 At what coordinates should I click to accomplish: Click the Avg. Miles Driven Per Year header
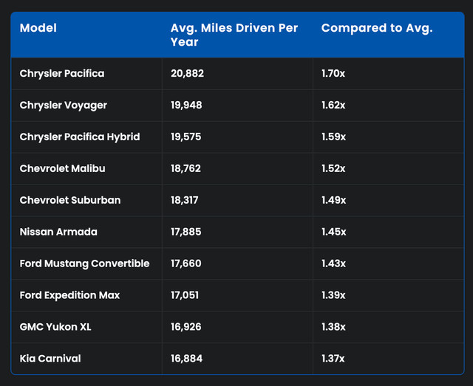click(234, 35)
